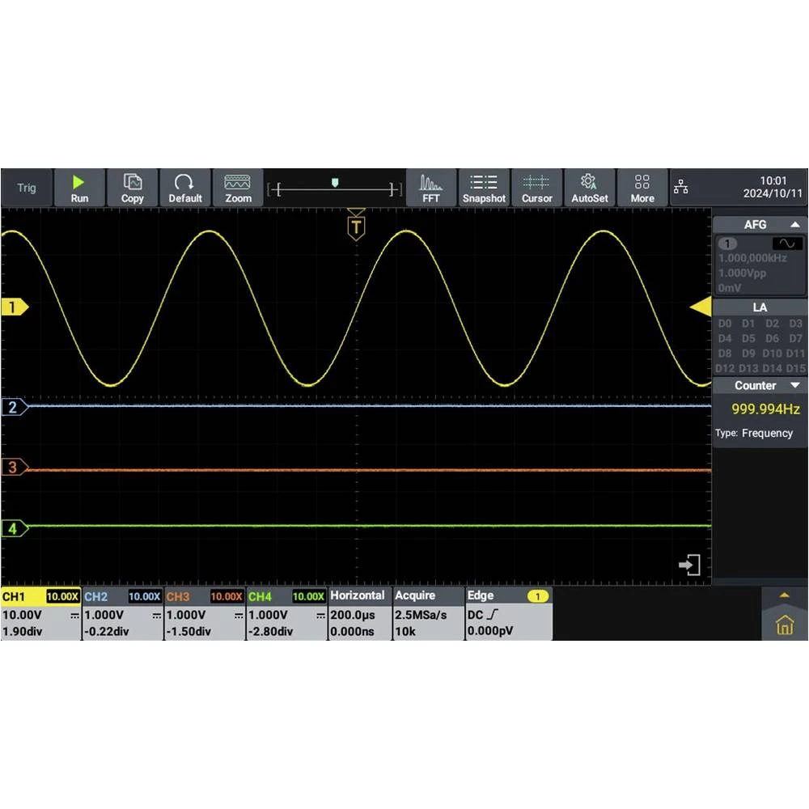Screen dimensions: 809x809
Task: Open the FFT analysis
Action: coord(431,188)
